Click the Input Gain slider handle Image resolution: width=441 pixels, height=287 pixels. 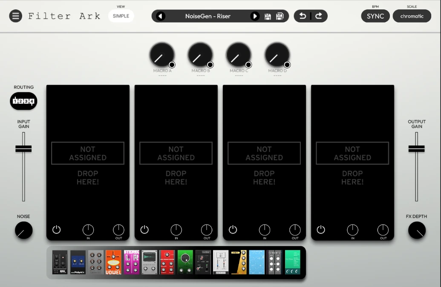24,148
